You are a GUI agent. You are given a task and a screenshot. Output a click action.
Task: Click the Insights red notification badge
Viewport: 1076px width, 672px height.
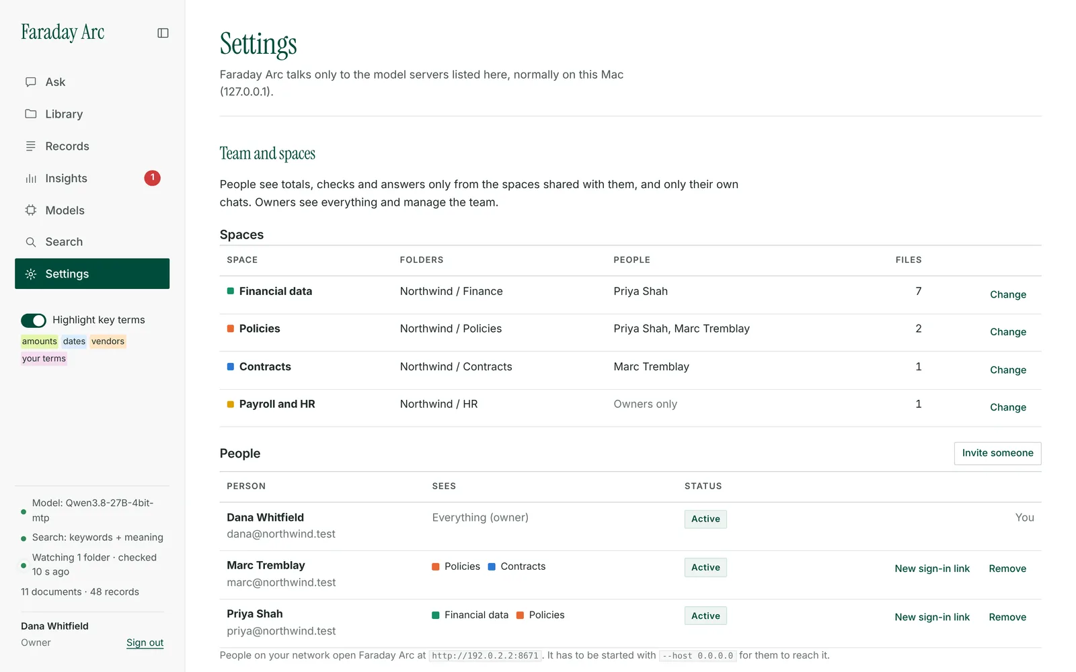[x=153, y=178]
